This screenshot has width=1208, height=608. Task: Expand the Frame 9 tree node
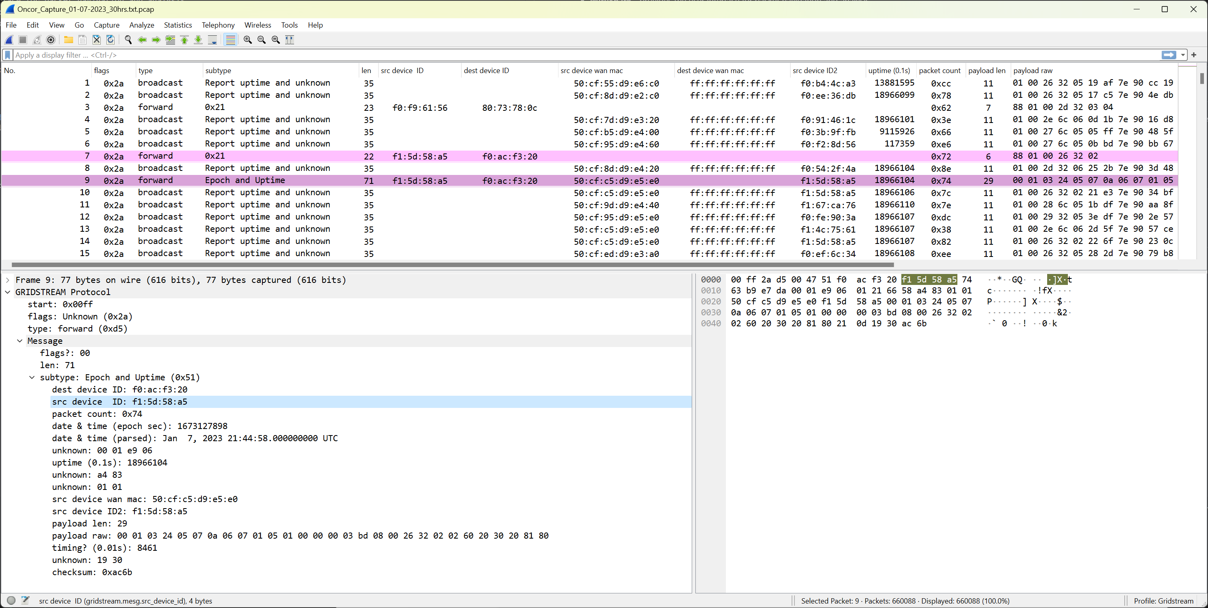click(7, 280)
